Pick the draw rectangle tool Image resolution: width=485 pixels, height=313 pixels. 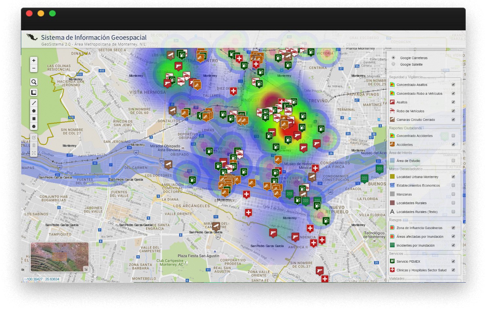pyautogui.click(x=34, y=119)
